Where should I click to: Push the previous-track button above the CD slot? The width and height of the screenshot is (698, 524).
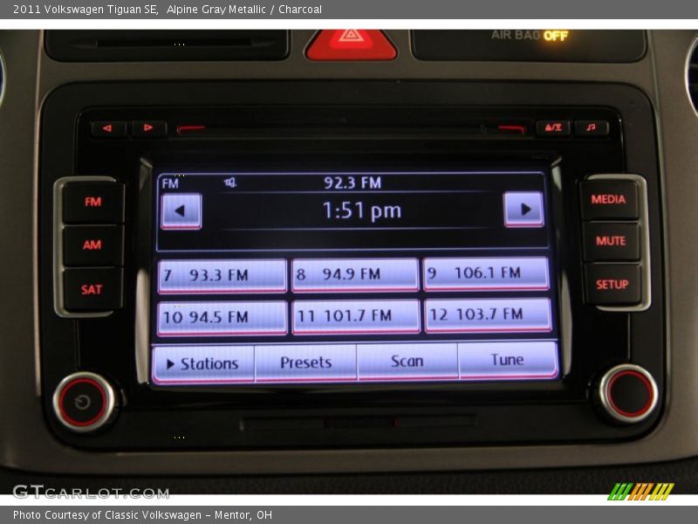coord(108,128)
